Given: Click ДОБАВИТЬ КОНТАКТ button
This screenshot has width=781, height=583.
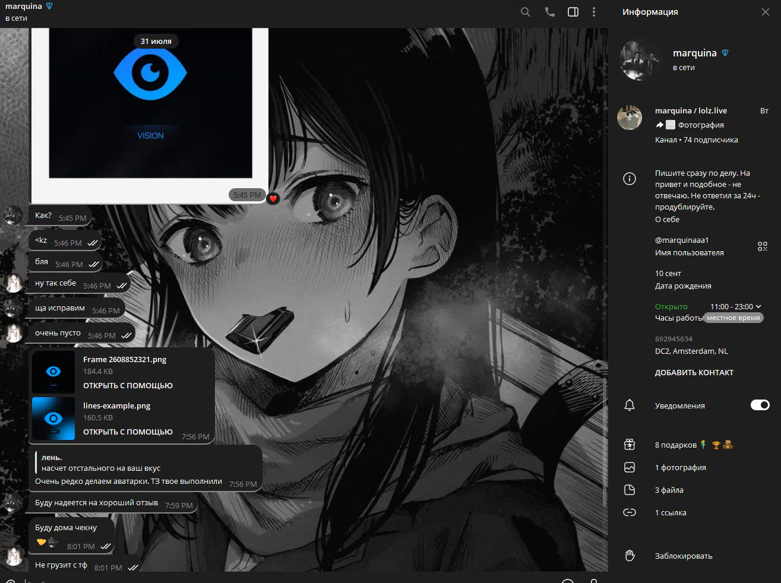Looking at the screenshot, I should point(694,372).
